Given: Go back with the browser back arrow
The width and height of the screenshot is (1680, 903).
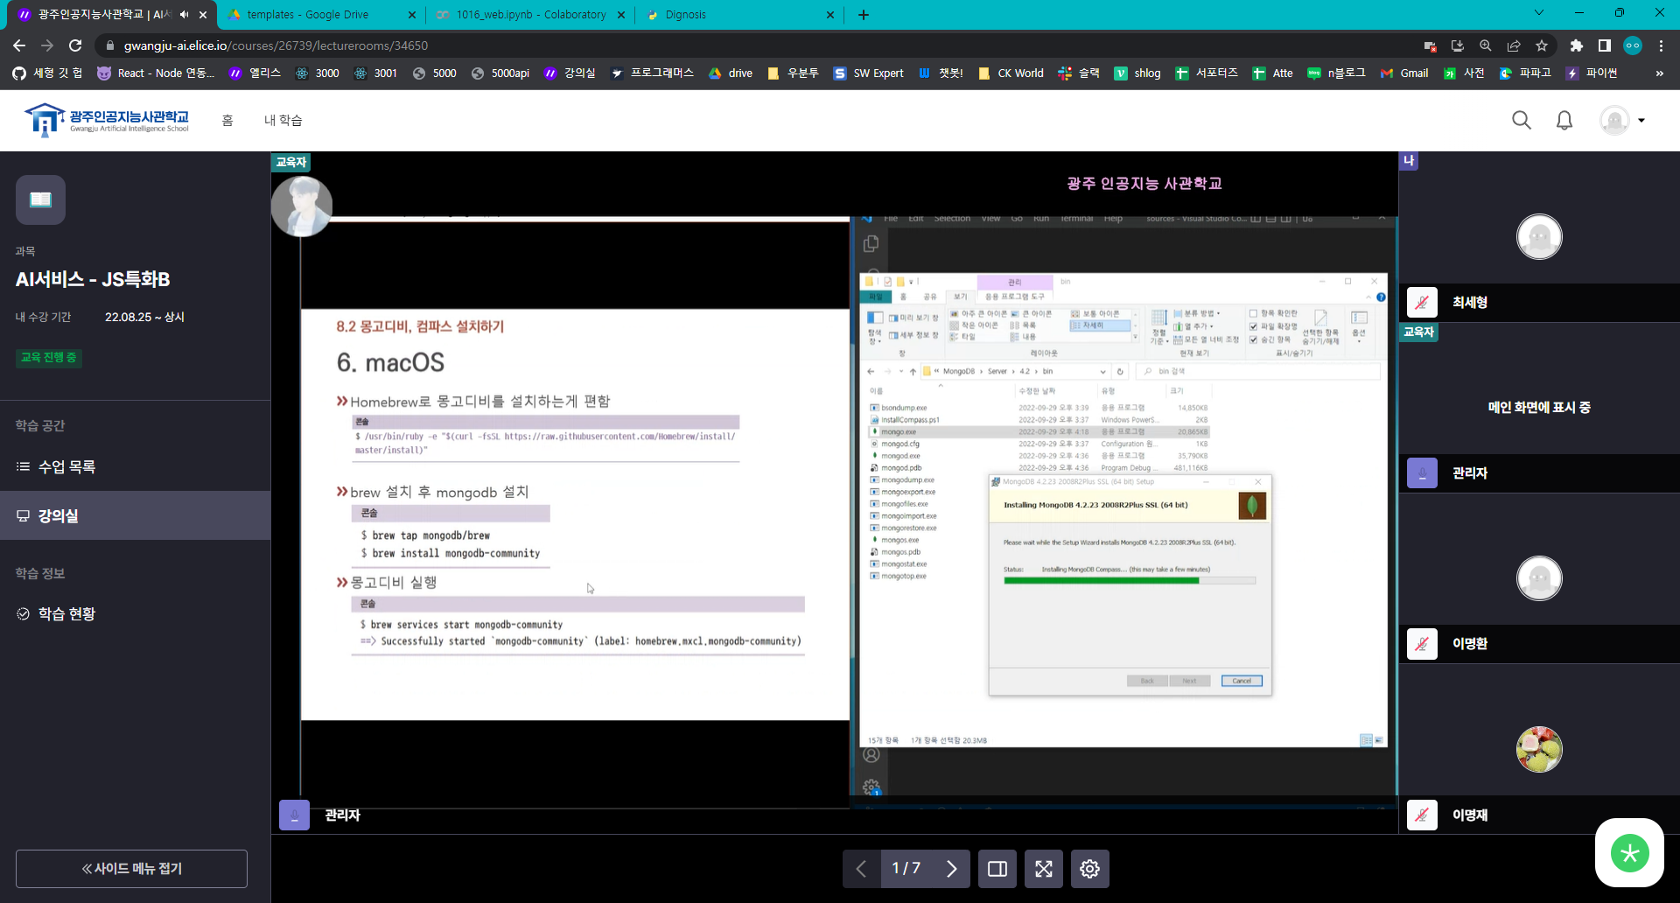Looking at the screenshot, I should [19, 45].
